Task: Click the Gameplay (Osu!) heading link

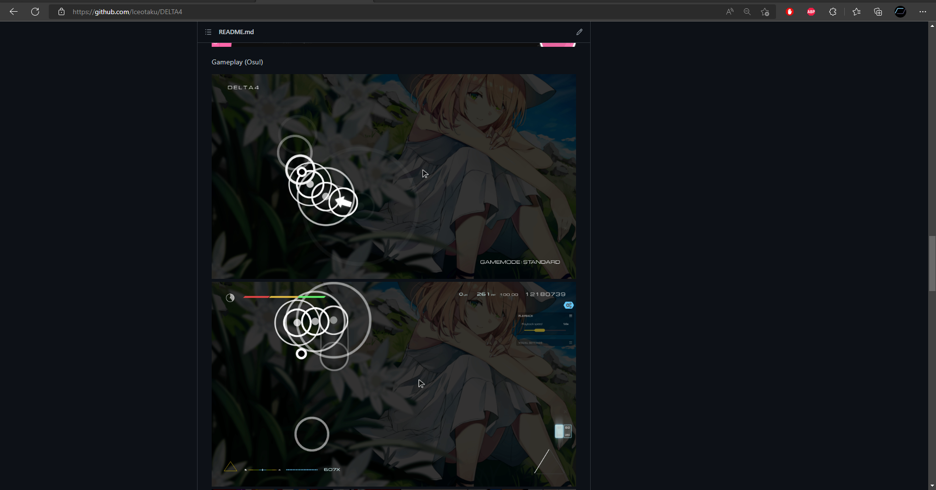Action: (237, 62)
